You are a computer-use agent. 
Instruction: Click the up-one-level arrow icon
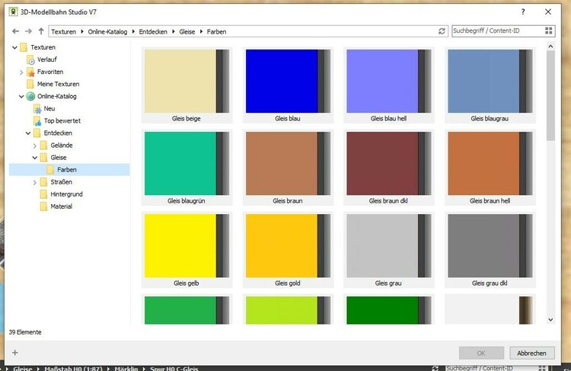40,31
